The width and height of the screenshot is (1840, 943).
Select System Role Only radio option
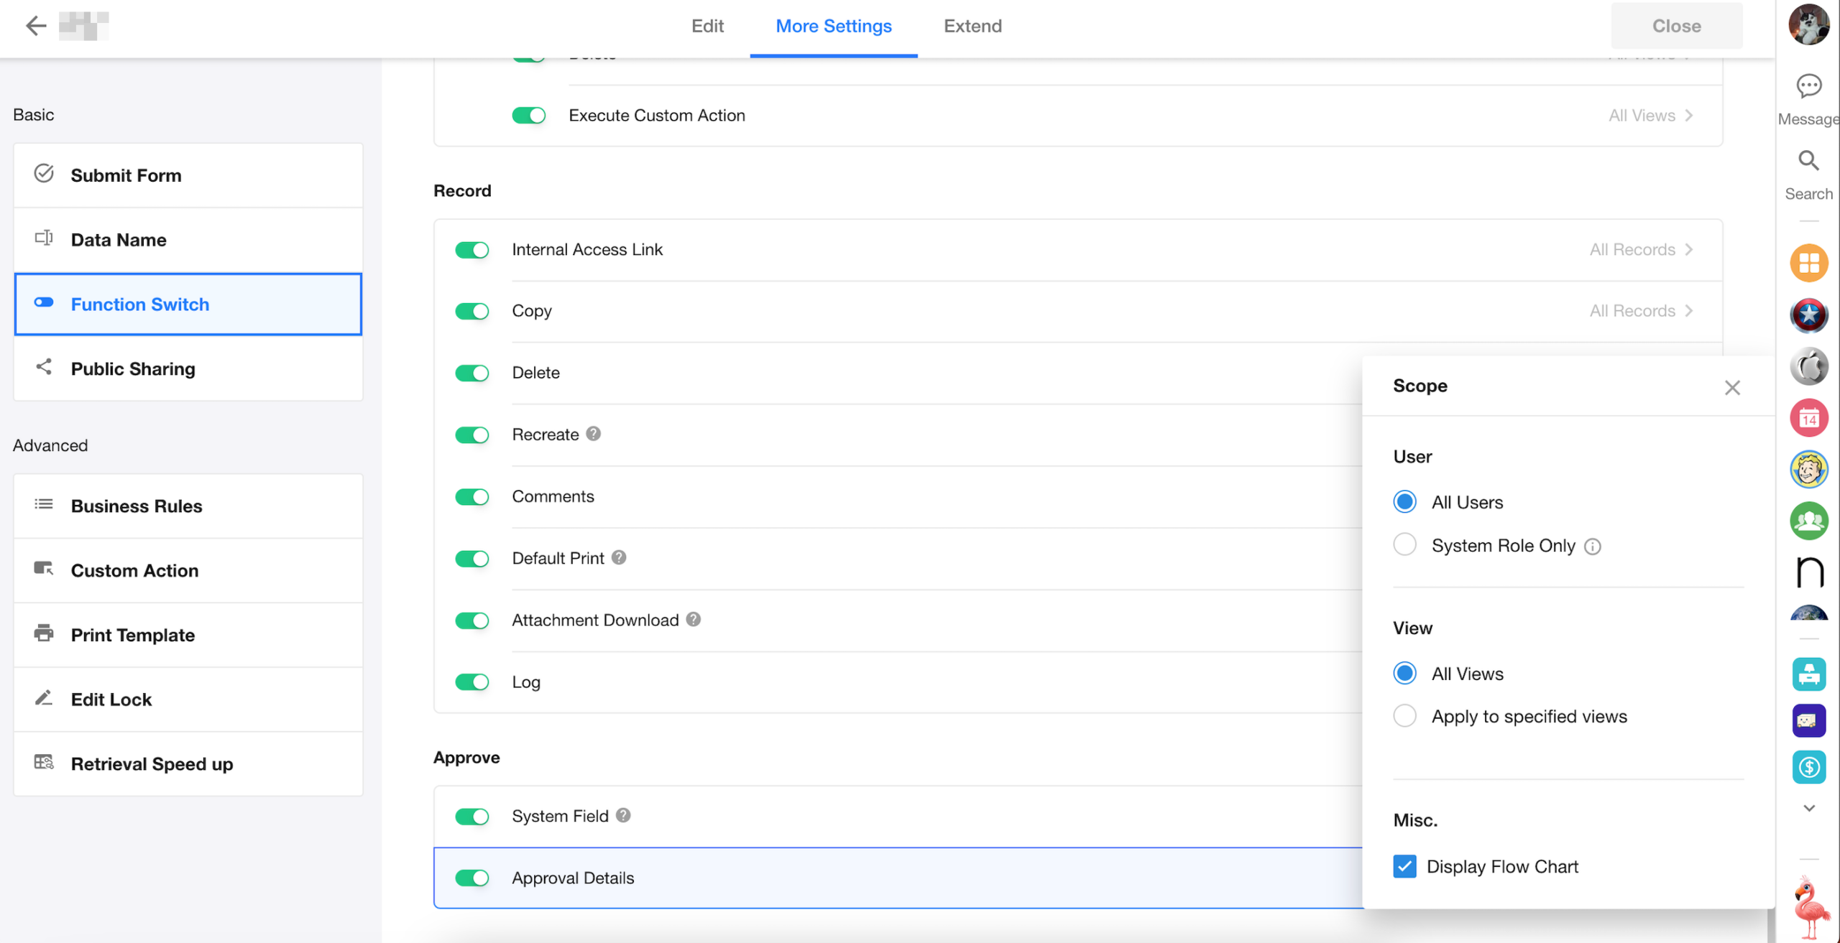coord(1404,545)
